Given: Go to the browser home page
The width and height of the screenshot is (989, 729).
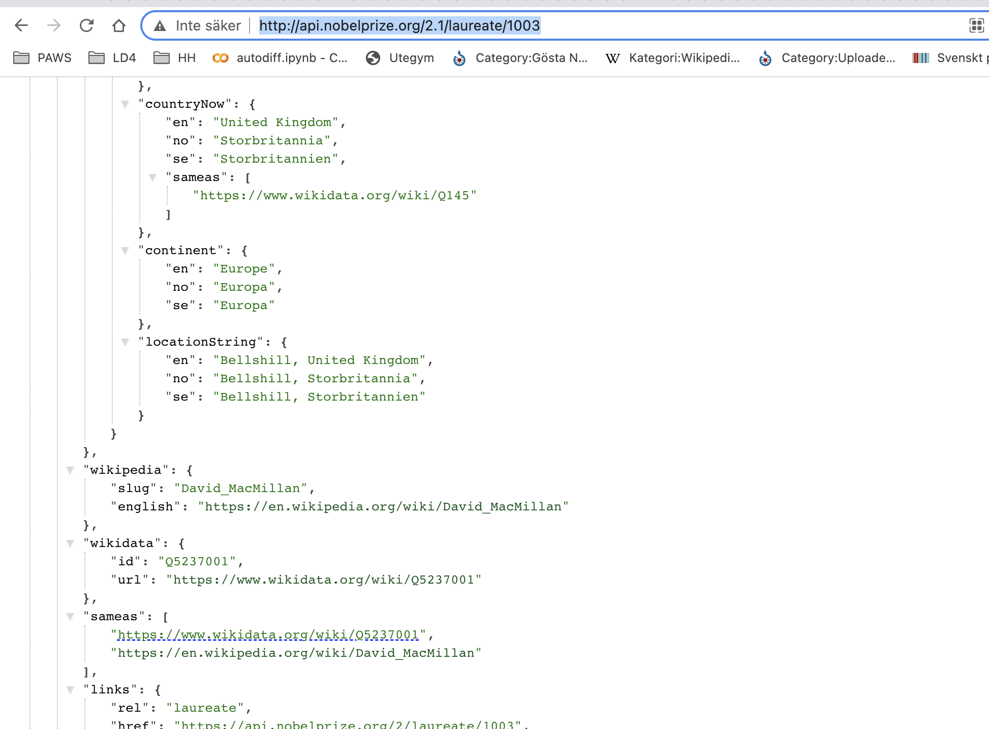Looking at the screenshot, I should coord(119,25).
